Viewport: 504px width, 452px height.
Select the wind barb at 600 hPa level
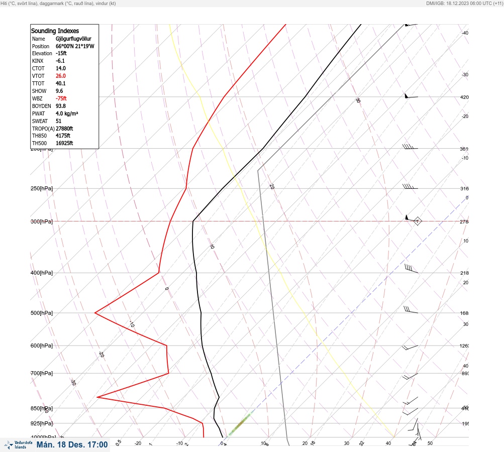[x=410, y=347]
